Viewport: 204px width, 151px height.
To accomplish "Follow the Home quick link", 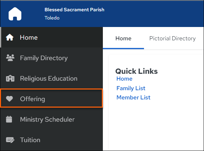I will point(124,79).
